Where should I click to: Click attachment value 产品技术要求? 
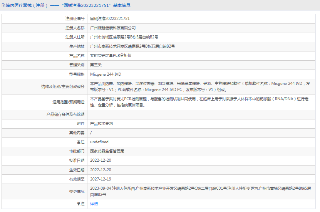click(101, 124)
